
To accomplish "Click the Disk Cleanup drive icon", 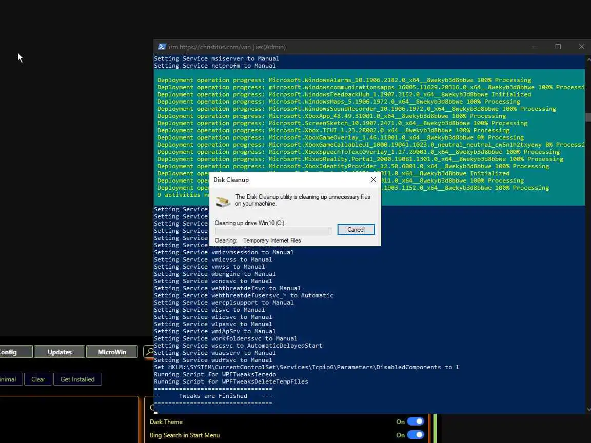I will pos(223,202).
